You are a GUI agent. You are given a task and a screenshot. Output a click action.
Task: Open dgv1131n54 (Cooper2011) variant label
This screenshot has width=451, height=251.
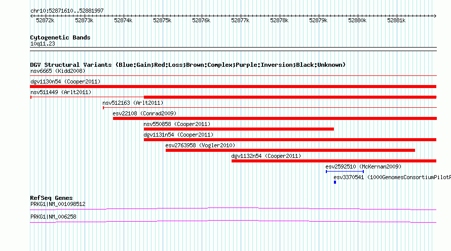click(178, 135)
